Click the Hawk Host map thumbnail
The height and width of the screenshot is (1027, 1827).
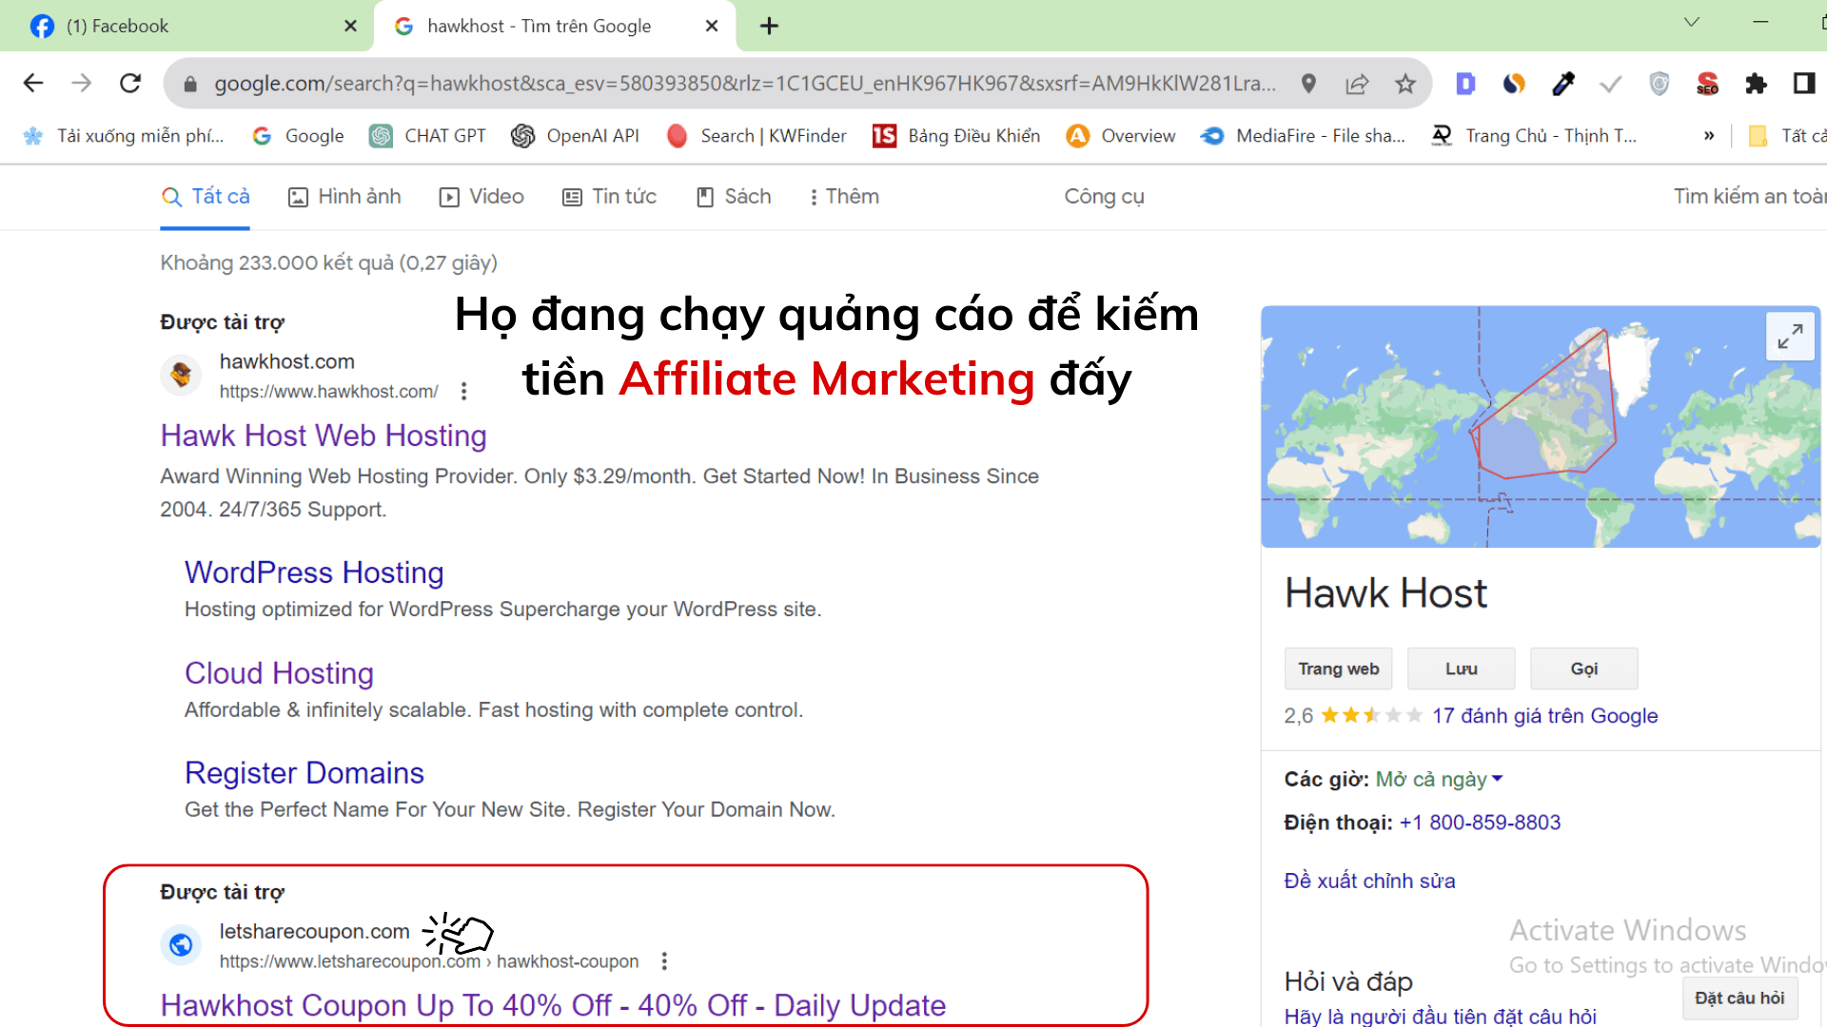pos(1541,427)
